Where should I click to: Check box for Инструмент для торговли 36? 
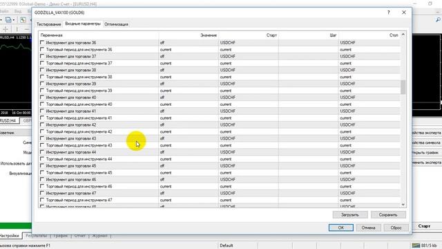tap(42, 42)
